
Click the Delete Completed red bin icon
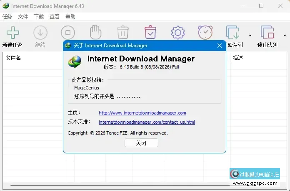click(150, 32)
